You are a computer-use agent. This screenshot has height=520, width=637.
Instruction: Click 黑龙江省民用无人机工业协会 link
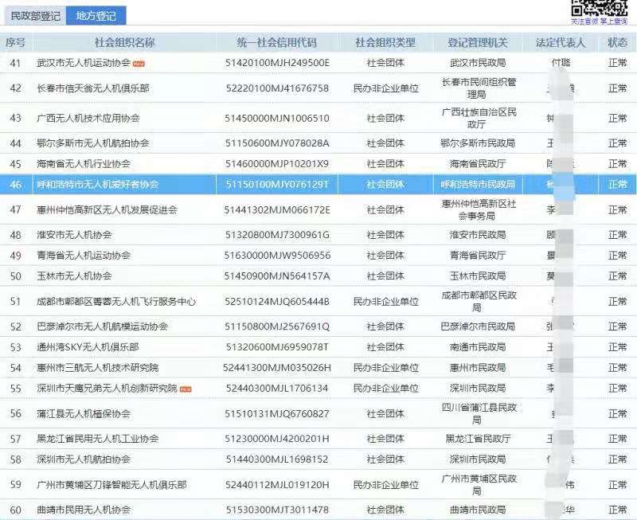pos(98,439)
